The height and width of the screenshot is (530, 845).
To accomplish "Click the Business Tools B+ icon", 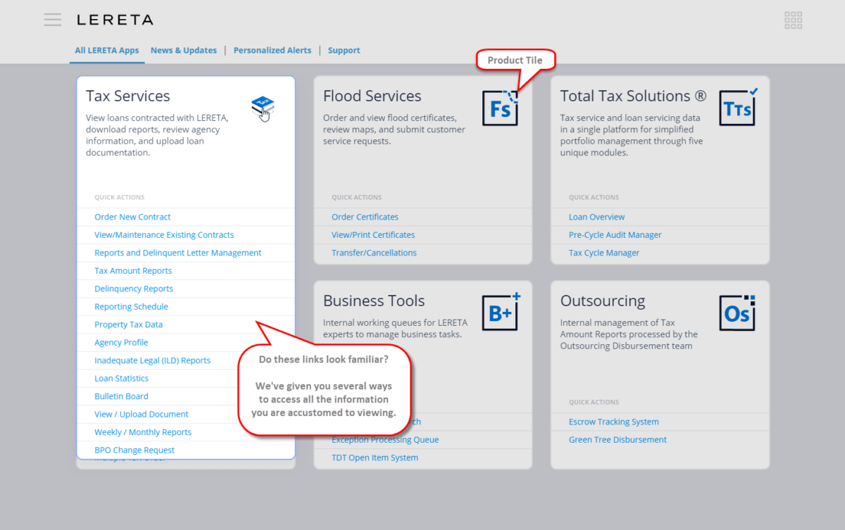I will pyautogui.click(x=500, y=313).
